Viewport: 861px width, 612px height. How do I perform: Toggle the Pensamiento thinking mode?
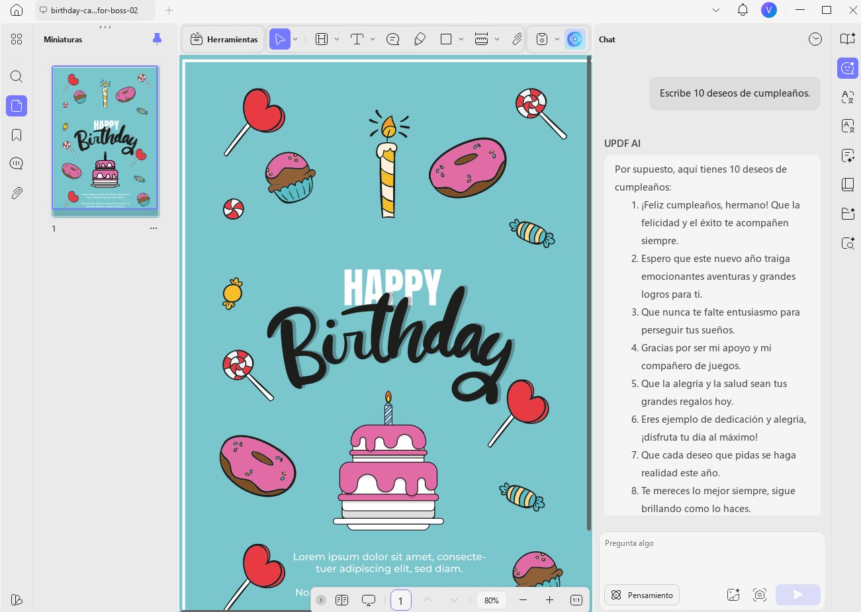pos(642,595)
